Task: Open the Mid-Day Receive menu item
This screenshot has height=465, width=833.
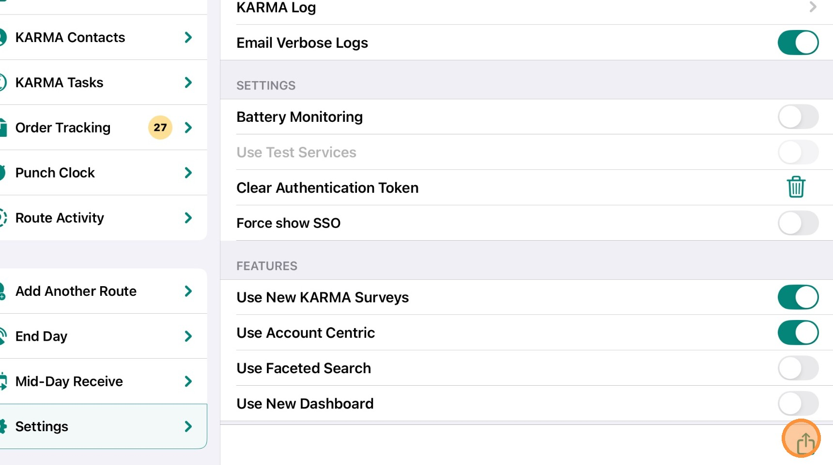Action: [x=104, y=381]
